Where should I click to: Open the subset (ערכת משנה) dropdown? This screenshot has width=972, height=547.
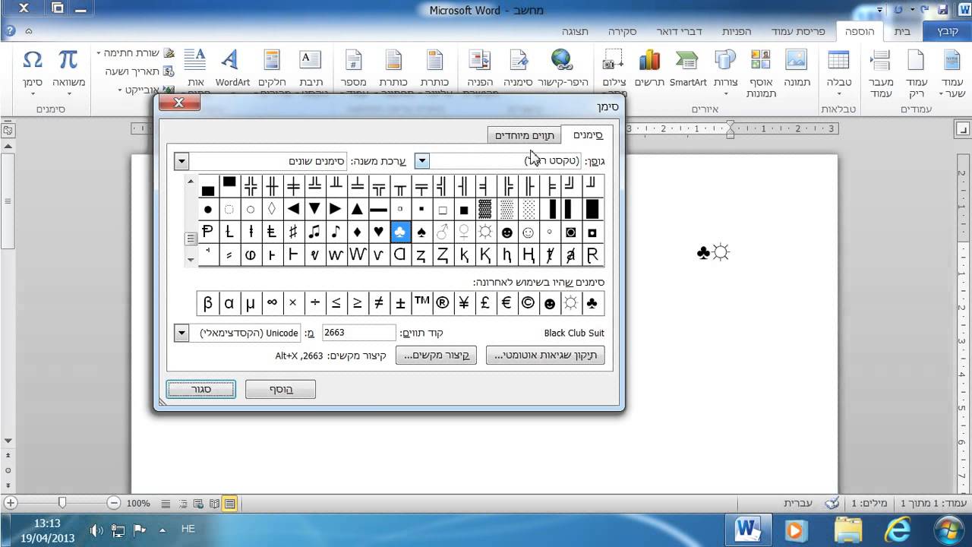[x=181, y=161]
